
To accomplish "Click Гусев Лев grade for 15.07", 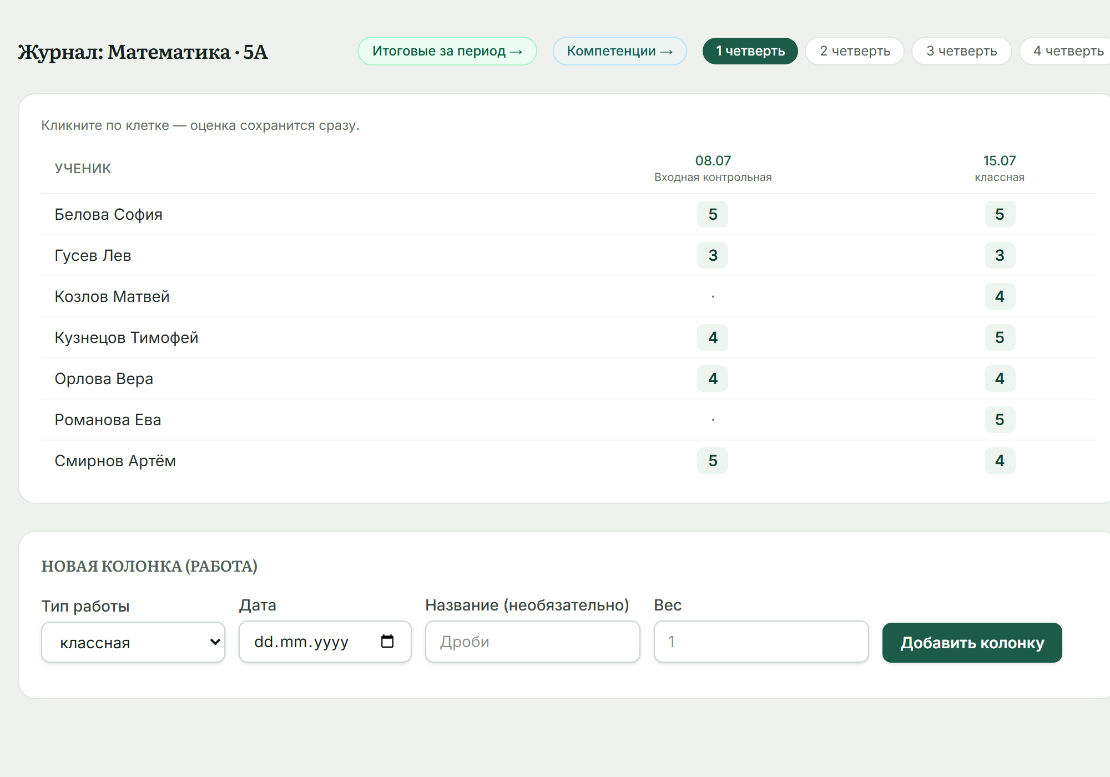I will pos(1000,255).
